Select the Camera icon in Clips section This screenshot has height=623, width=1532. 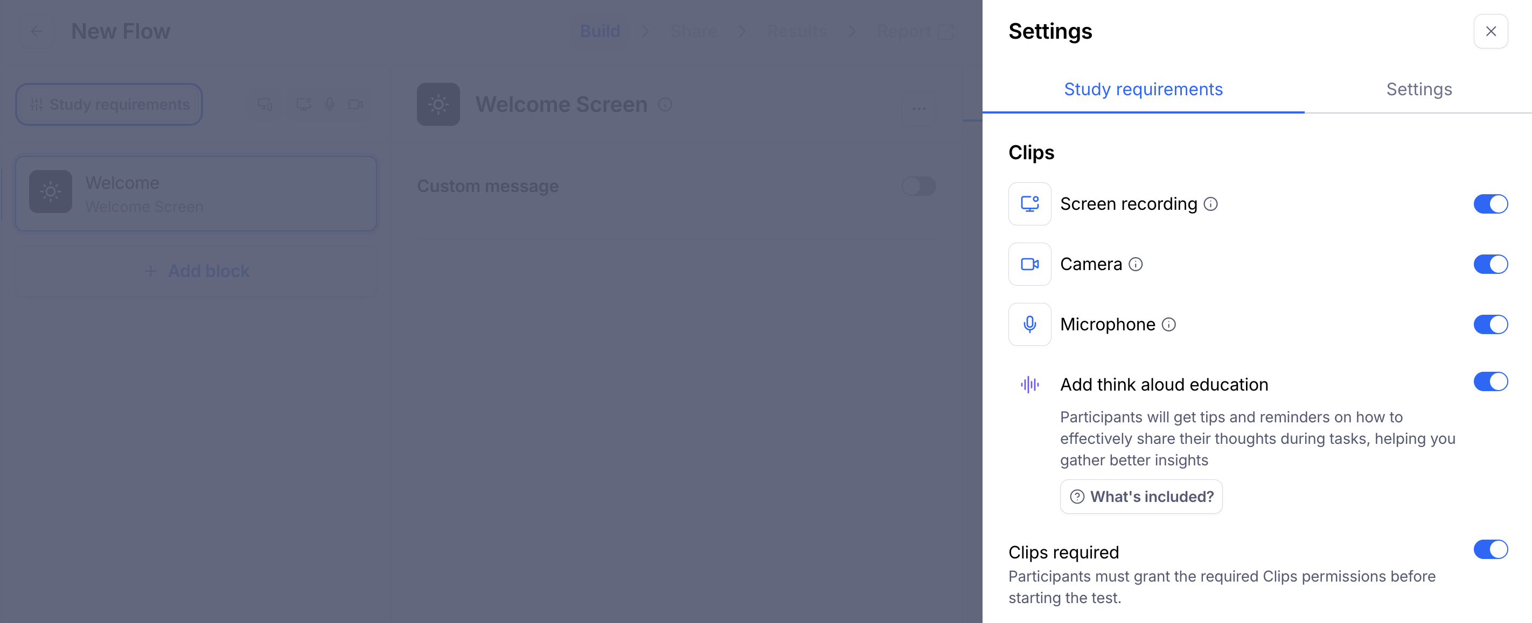[x=1029, y=264]
